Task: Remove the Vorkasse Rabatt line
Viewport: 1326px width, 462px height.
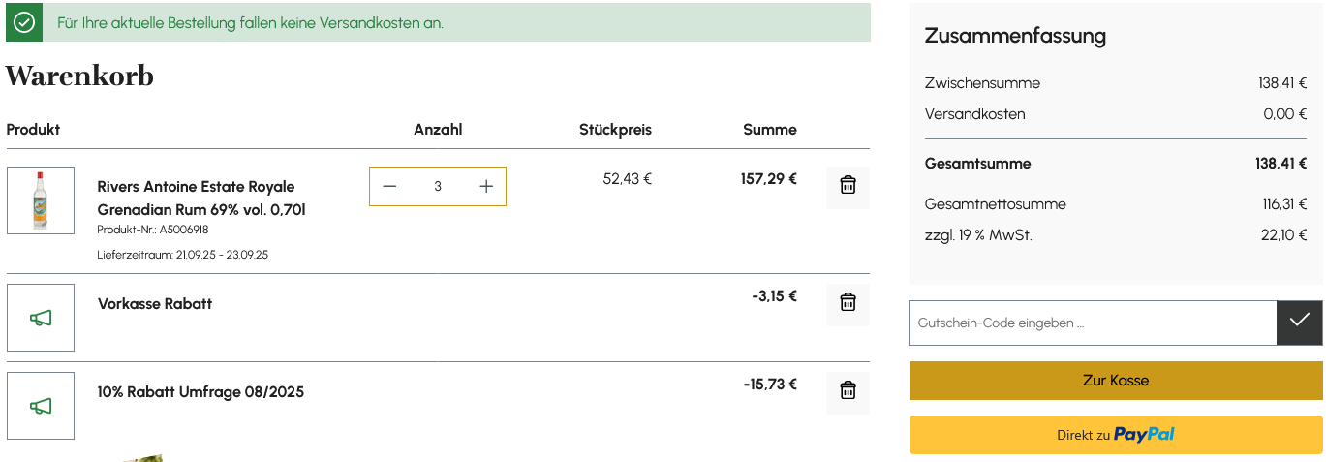Action: coord(848,303)
